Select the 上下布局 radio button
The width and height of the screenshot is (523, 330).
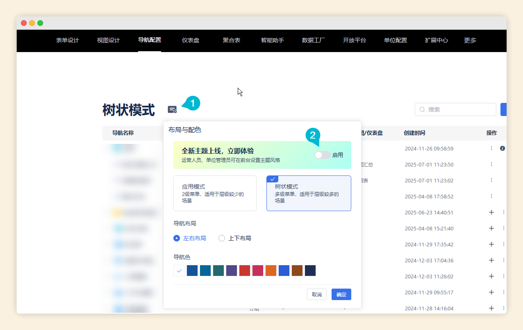pyautogui.click(x=222, y=238)
